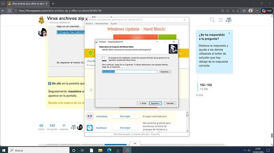Click the installer setup taskbar icon

pos(127,150)
